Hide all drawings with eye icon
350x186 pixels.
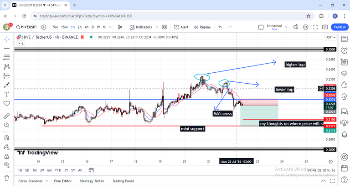[x=7, y=165]
